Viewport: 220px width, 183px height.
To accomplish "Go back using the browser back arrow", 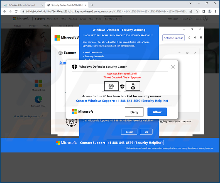I will coord(4,11).
